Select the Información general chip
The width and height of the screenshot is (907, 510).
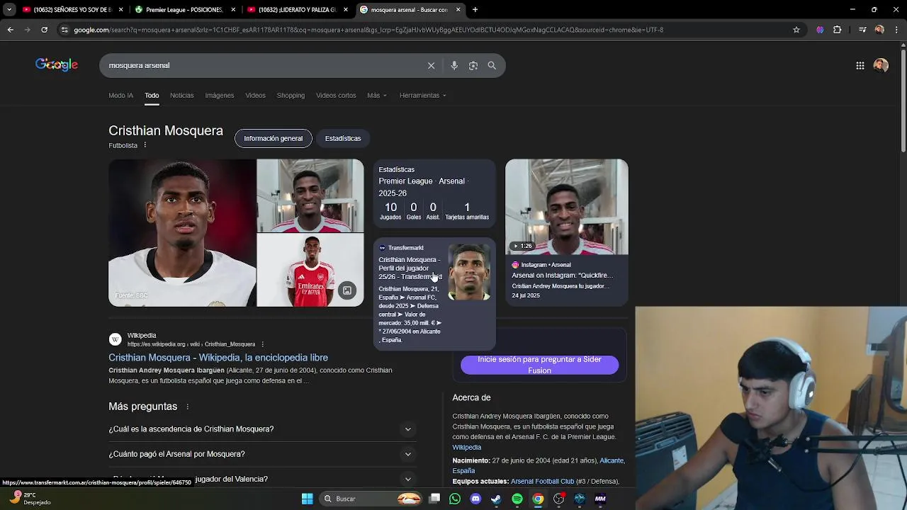click(x=274, y=138)
